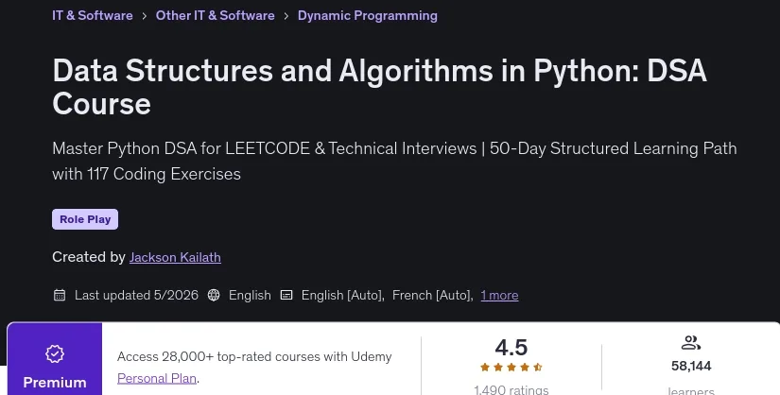Image resolution: width=780 pixels, height=395 pixels.
Task: Click the Role Play badge
Action: [x=85, y=219]
